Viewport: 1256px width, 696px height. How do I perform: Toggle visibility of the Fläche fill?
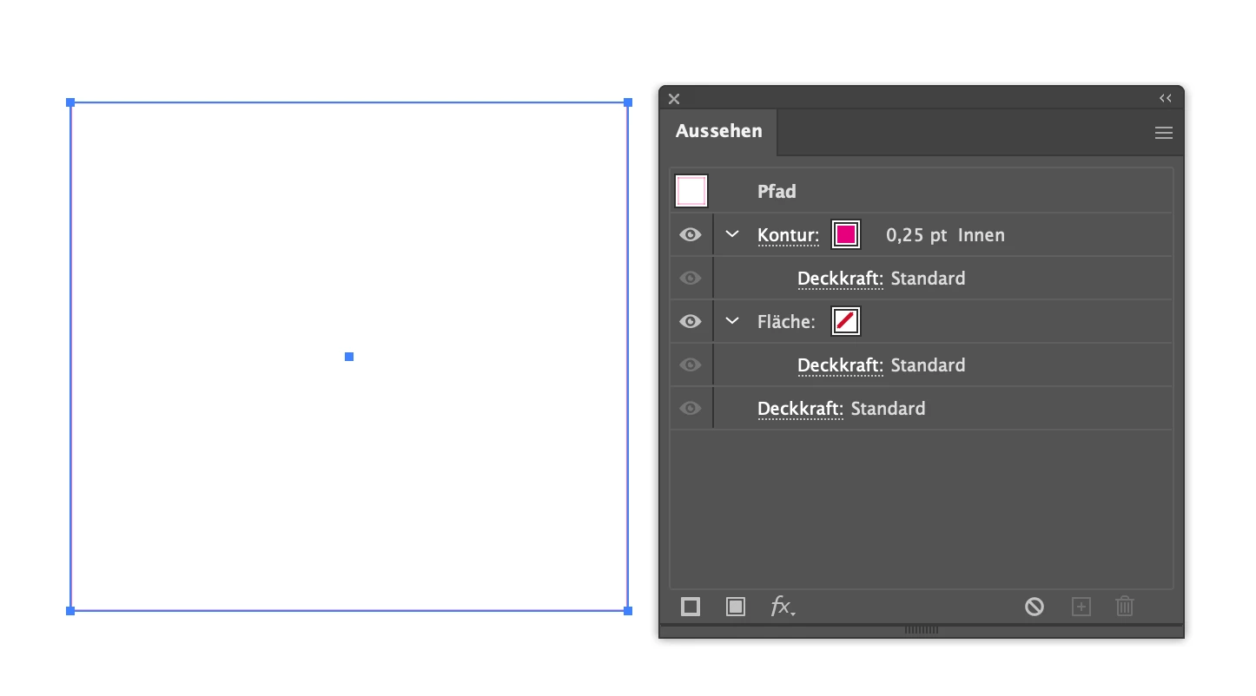[x=691, y=321]
